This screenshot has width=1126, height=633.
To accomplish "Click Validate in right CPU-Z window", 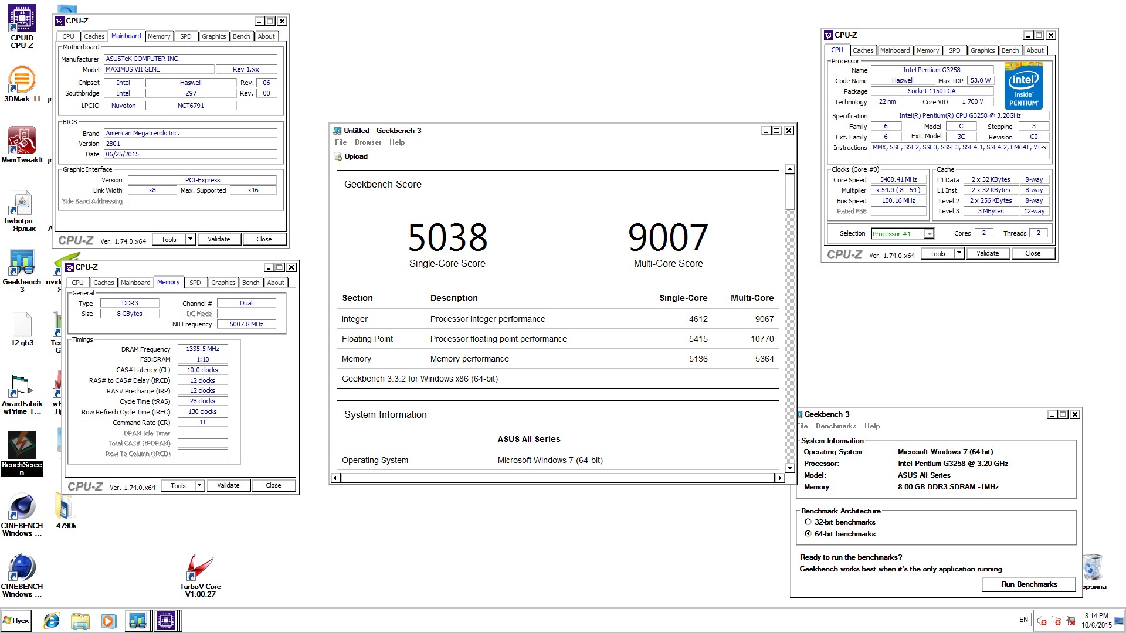I will (988, 253).
